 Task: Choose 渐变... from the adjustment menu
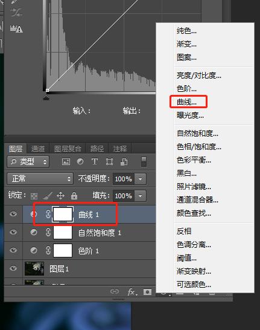pos(186,44)
